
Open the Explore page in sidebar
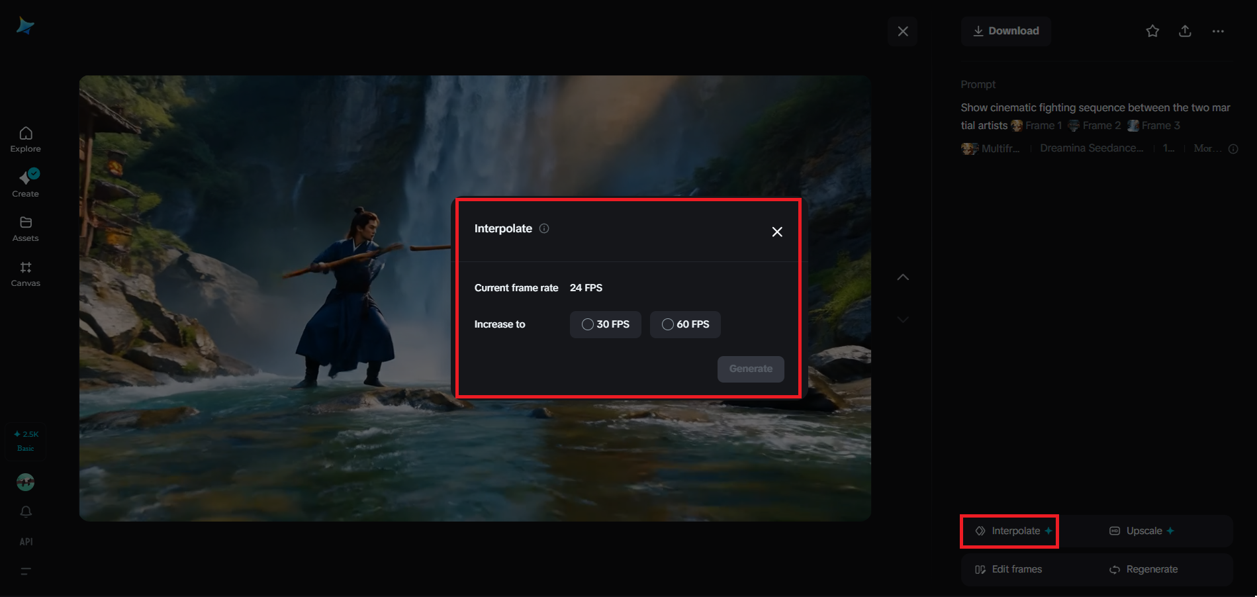[x=26, y=140]
